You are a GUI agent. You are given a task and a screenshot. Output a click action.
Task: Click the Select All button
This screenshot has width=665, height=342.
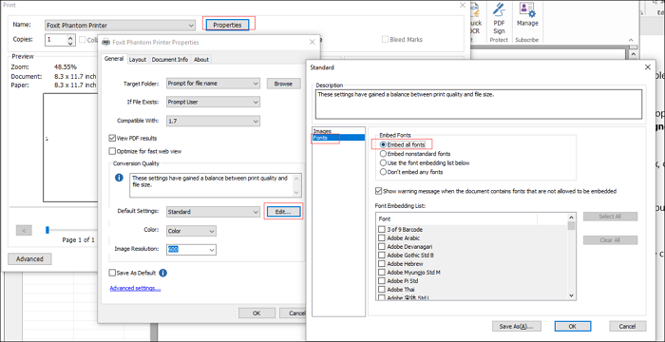coord(610,217)
